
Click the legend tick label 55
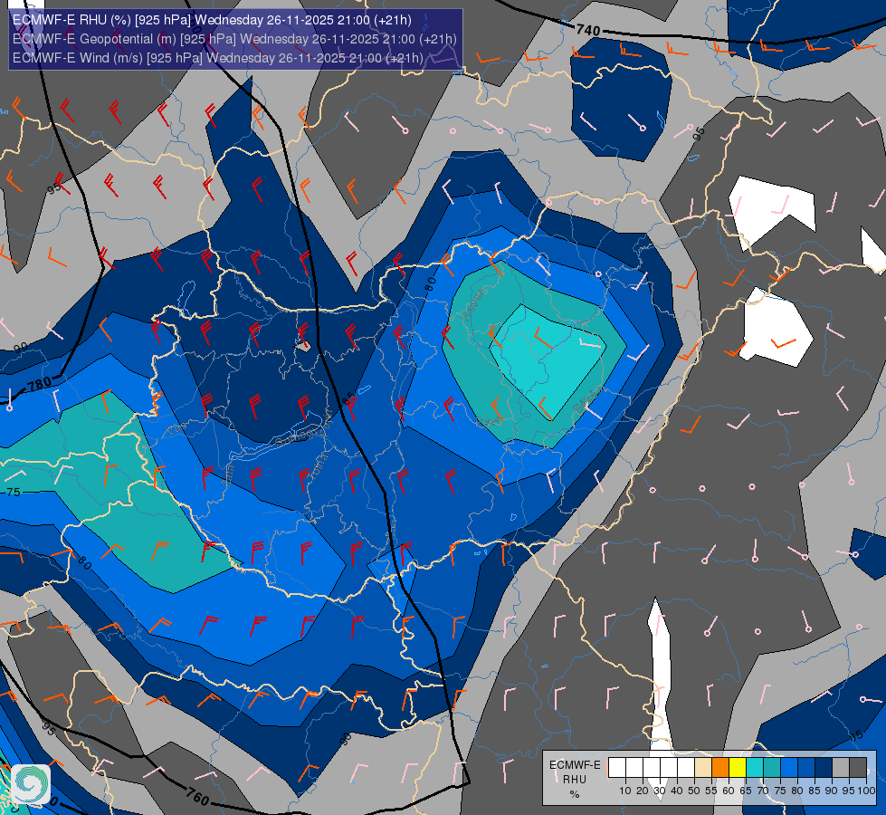(x=710, y=791)
